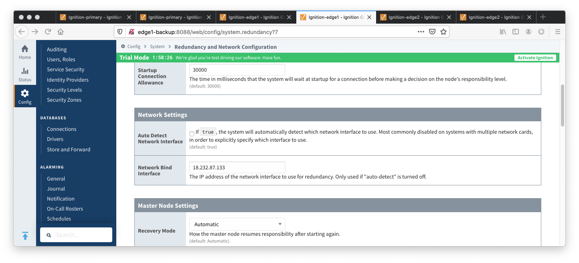Switch to second Ignition-primary tab
This screenshot has height=263, width=579.
pos(176,17)
